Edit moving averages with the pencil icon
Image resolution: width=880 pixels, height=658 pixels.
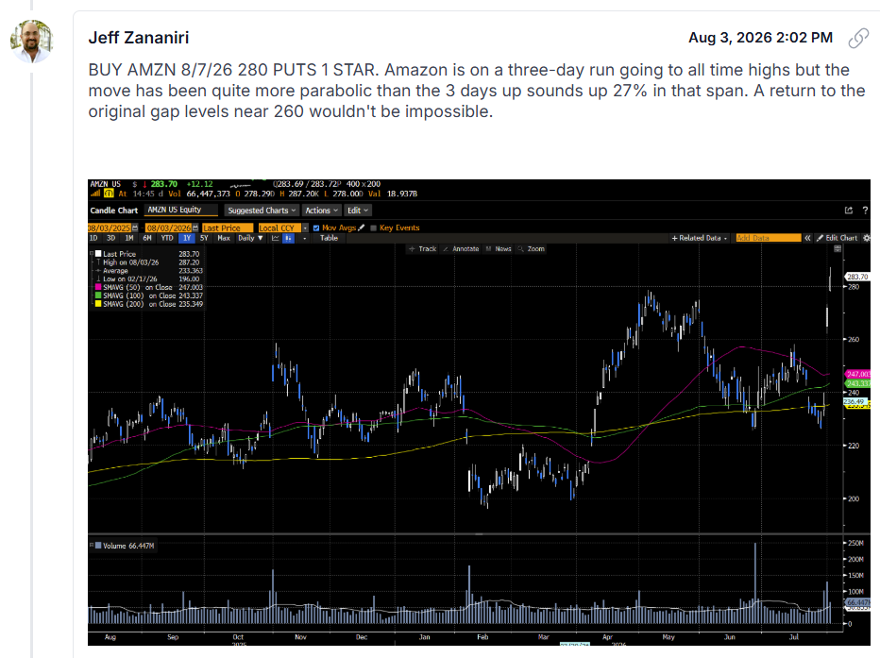[362, 228]
